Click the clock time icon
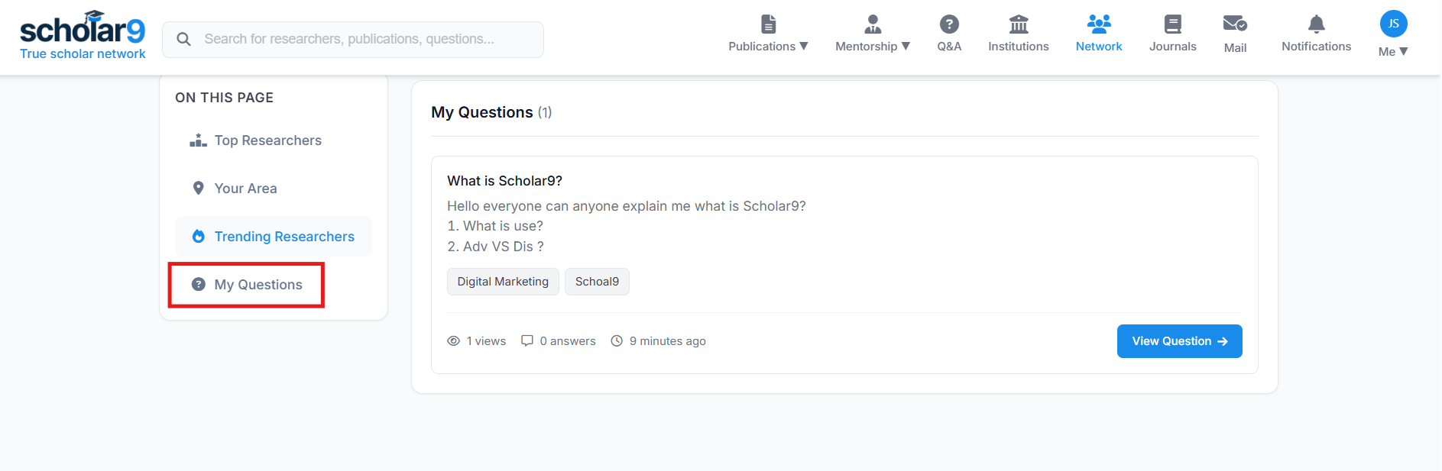The image size is (1442, 471). tap(617, 341)
